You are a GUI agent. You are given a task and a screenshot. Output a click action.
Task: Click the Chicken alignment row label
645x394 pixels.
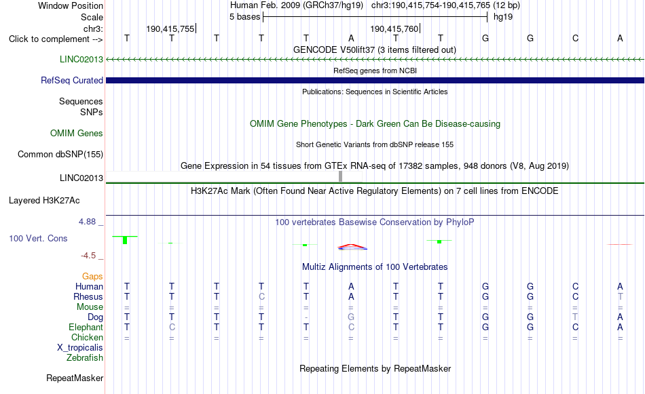pyautogui.click(x=87, y=337)
